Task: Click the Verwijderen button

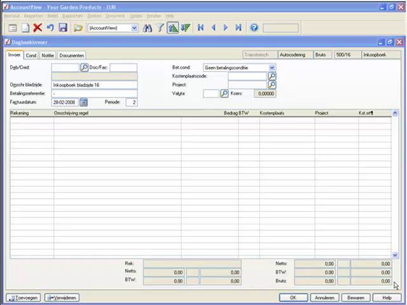Action: (x=62, y=298)
